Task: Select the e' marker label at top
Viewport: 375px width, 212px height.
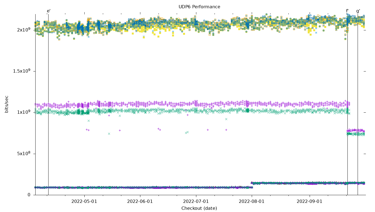Action: pyautogui.click(x=49, y=11)
